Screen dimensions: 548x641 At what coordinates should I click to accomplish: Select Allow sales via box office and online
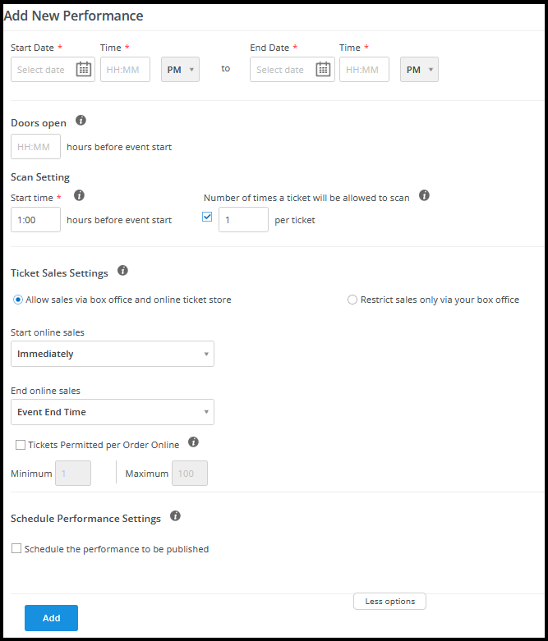click(18, 300)
